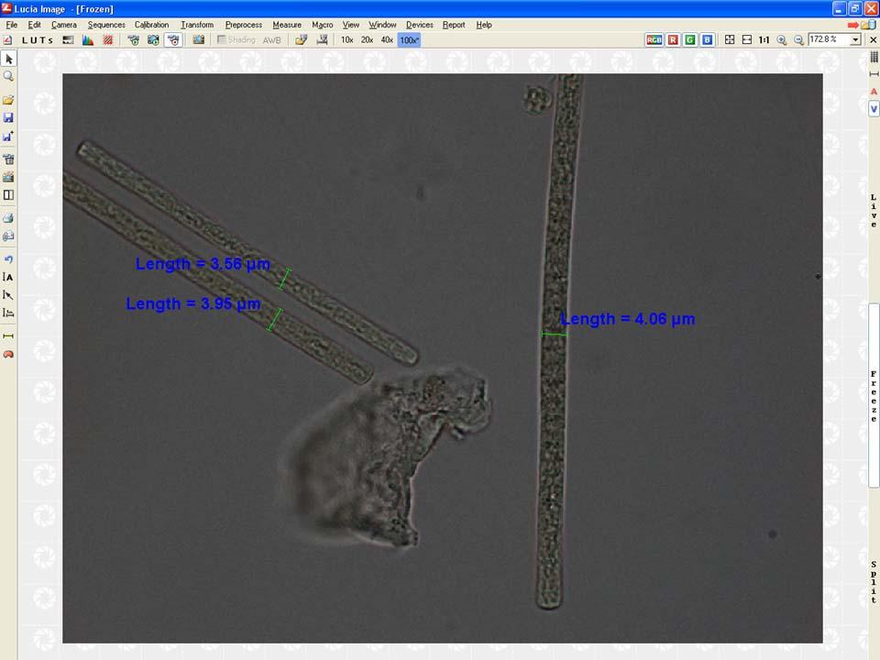Select the 20x objective
880x660 pixels.
tap(367, 39)
